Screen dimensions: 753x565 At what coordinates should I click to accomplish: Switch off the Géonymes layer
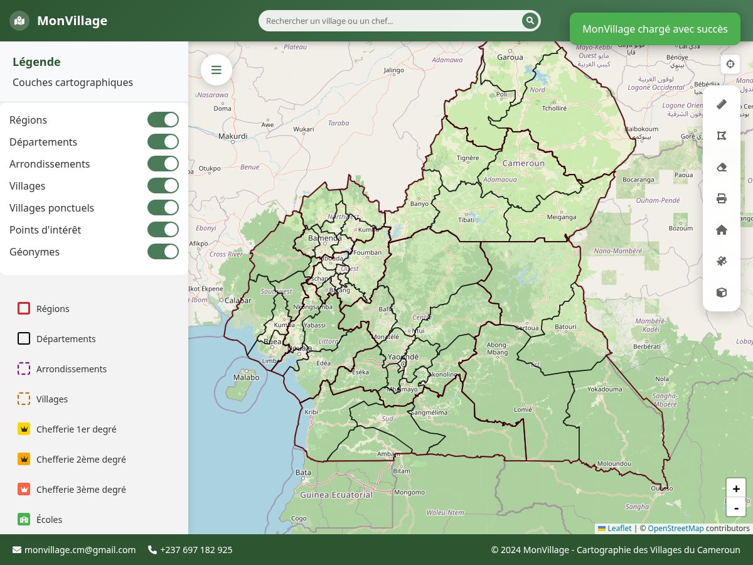pos(163,252)
